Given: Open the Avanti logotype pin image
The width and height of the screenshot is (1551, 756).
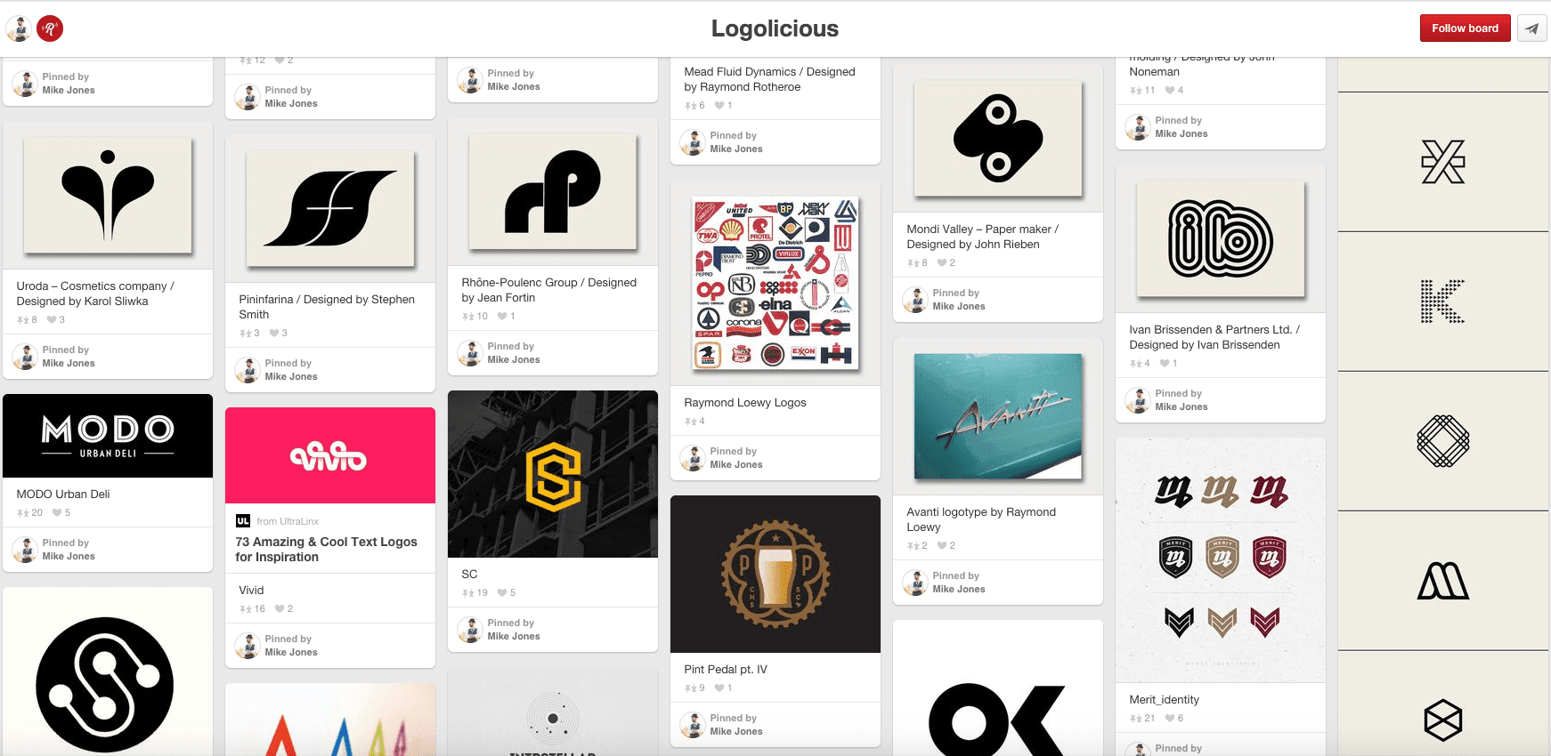Looking at the screenshot, I should (x=997, y=416).
